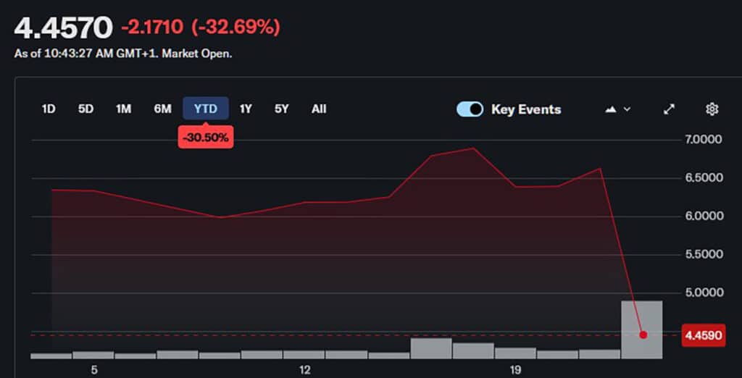Screen dimensions: 742x378
Task: Switch chart to 1M range
Action: coord(123,109)
